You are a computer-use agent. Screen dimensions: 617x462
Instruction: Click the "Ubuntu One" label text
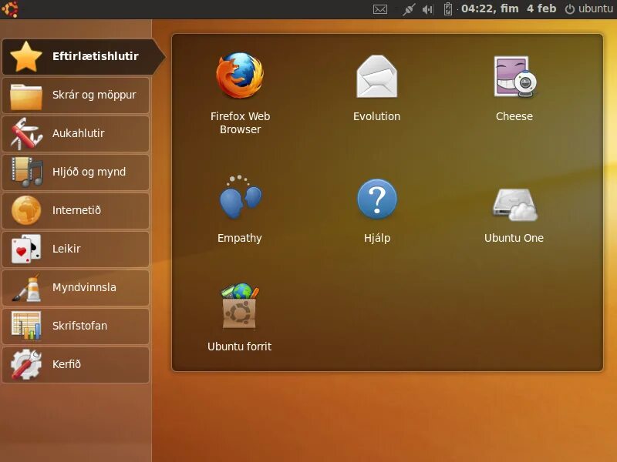(514, 238)
